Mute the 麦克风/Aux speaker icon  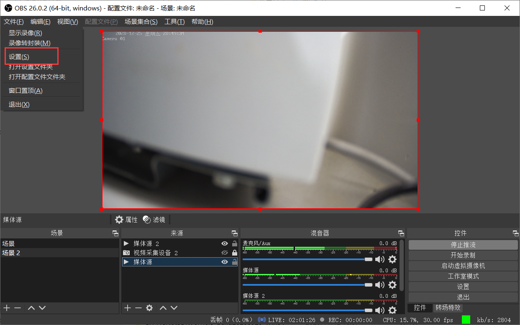click(x=379, y=259)
